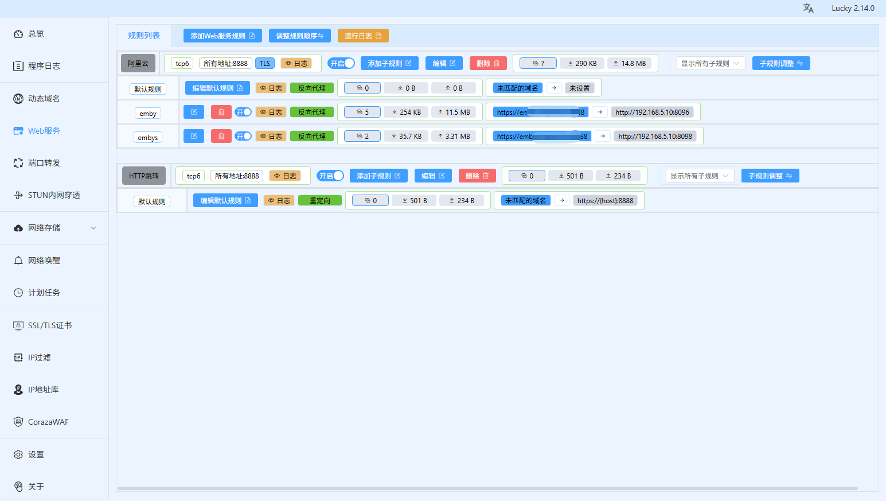Delete the HTTP跳转 rule
The width and height of the screenshot is (886, 501).
(x=477, y=176)
